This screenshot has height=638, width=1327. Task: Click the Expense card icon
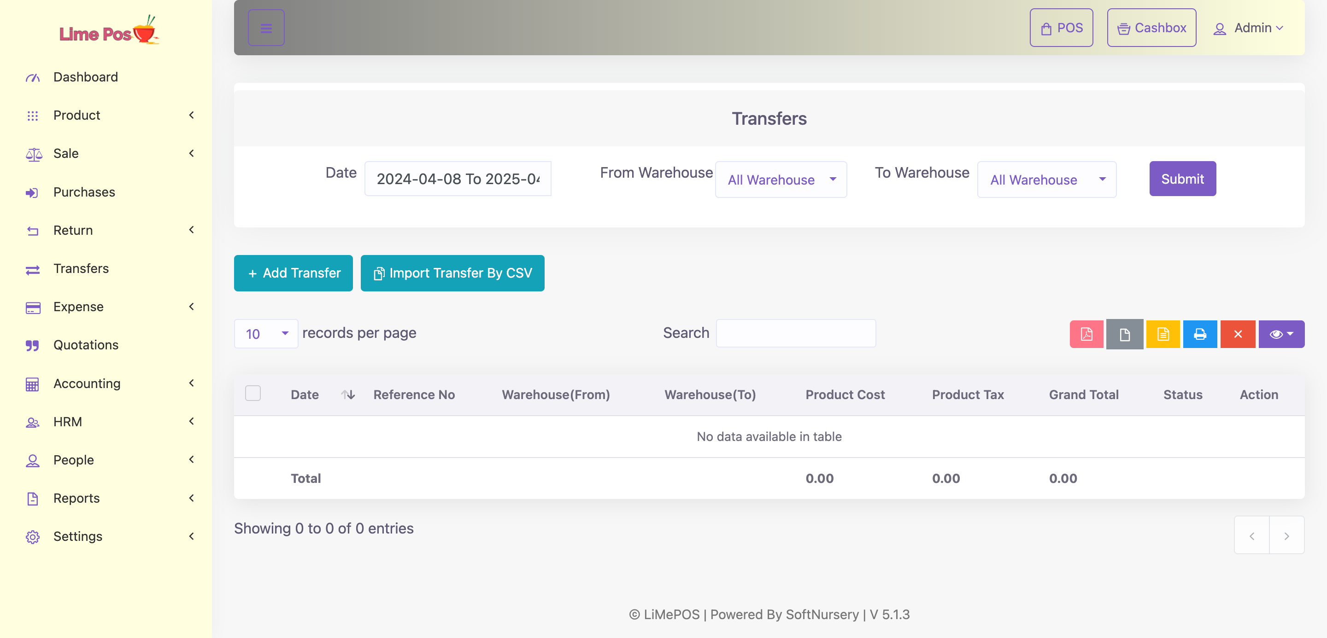pyautogui.click(x=33, y=307)
